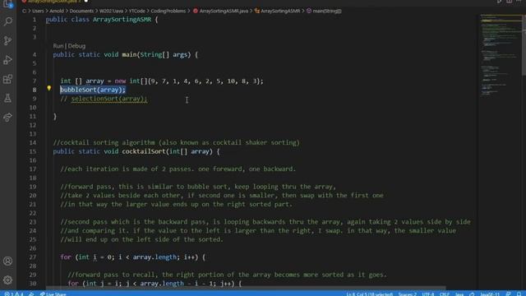Click the UTF-8 encoding status item
The height and width of the screenshot is (296, 526).
(x=428, y=294)
